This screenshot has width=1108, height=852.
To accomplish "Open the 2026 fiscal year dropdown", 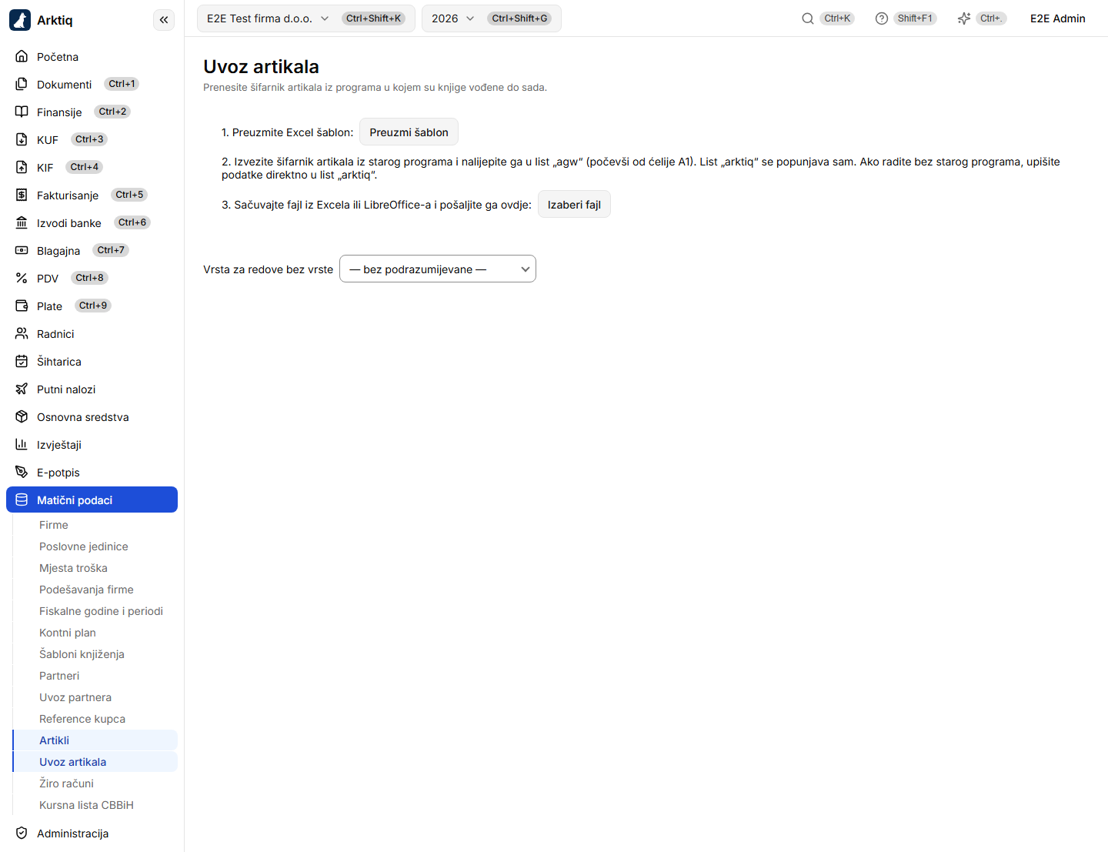I will 492,18.
